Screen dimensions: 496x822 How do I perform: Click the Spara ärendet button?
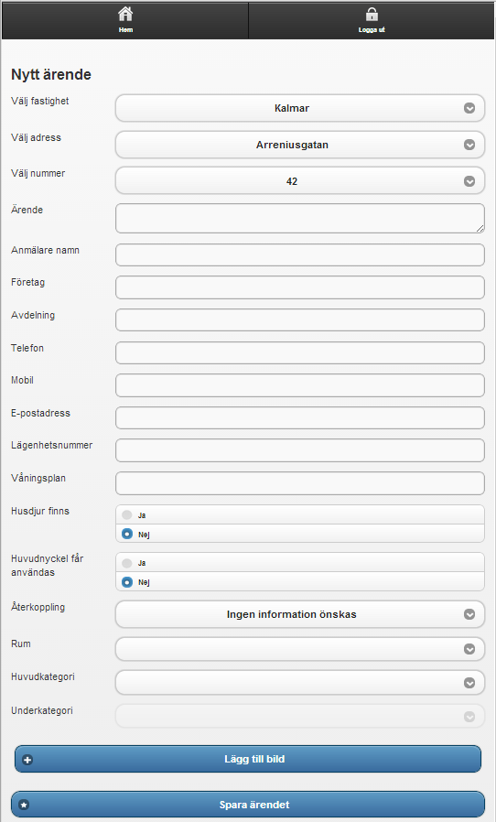[x=248, y=805]
